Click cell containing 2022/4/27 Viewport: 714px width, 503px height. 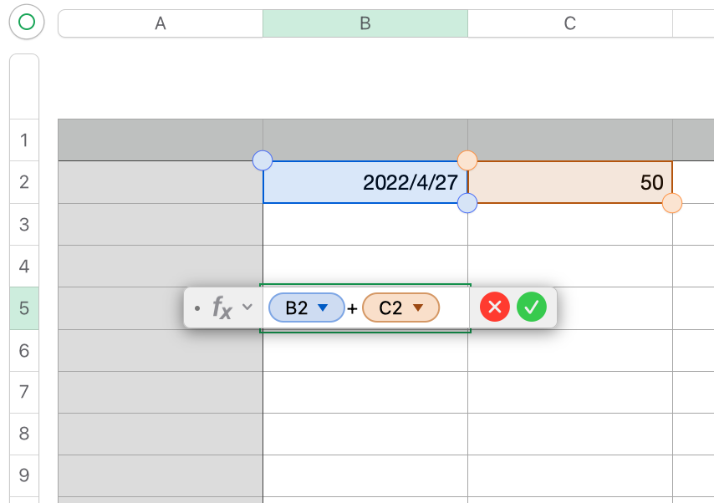coord(365,182)
